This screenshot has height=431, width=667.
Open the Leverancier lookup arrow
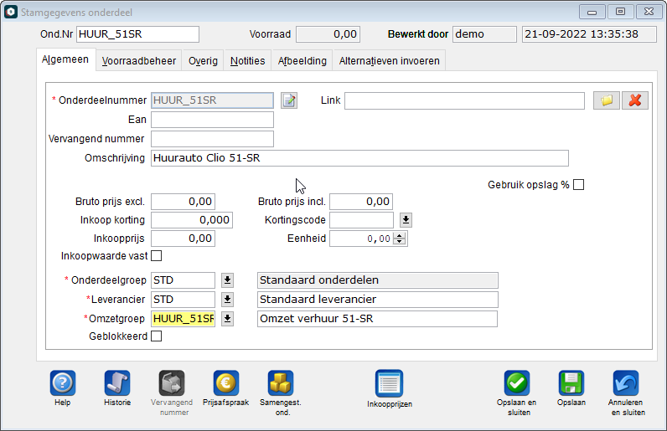[228, 300]
